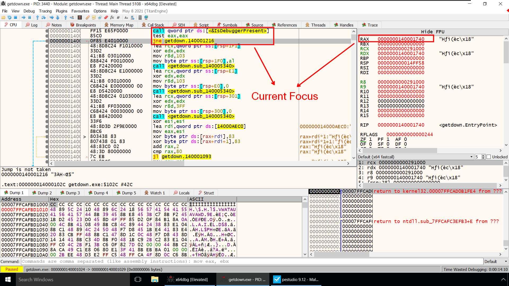Image resolution: width=509 pixels, height=286 pixels.
Task: Click the run arrow icon
Action: coord(24,17)
